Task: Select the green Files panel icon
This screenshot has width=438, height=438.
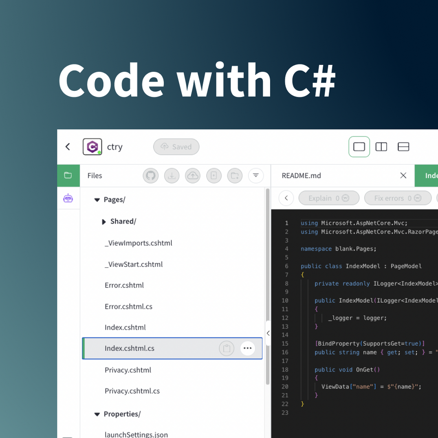Action: (x=68, y=175)
